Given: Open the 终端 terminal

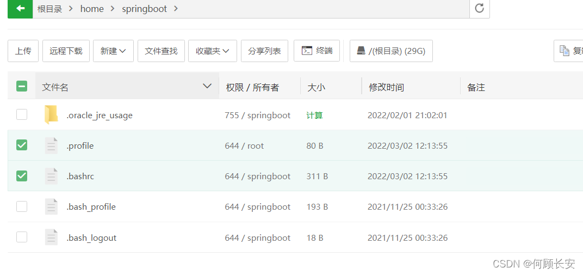Looking at the screenshot, I should [317, 51].
